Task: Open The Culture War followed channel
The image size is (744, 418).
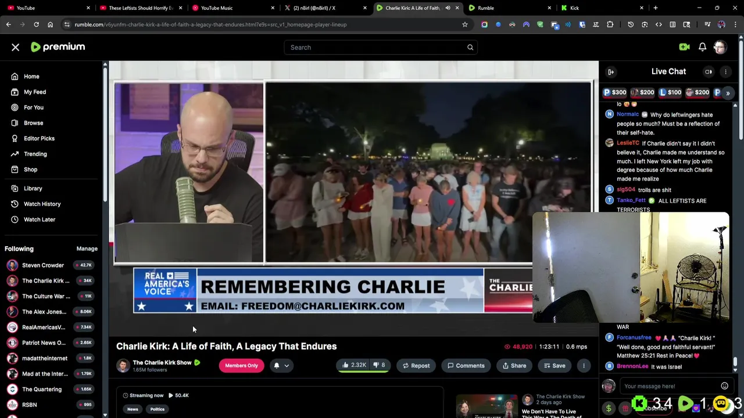Action: (x=51, y=296)
